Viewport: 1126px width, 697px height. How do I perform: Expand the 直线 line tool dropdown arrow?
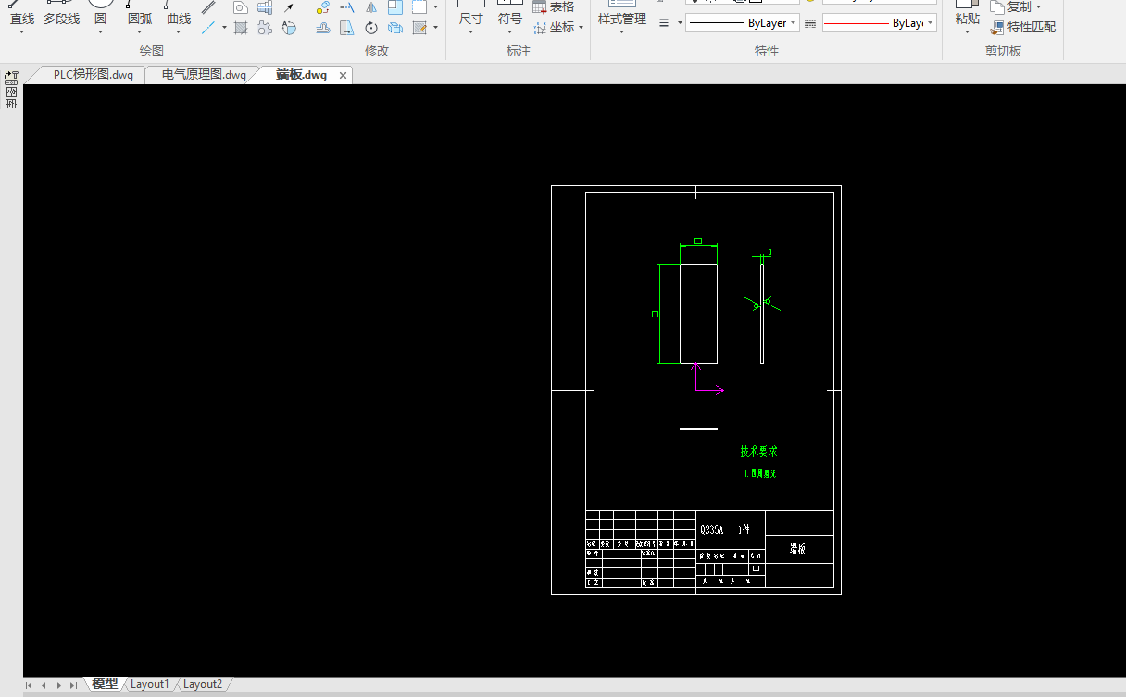[x=21, y=32]
